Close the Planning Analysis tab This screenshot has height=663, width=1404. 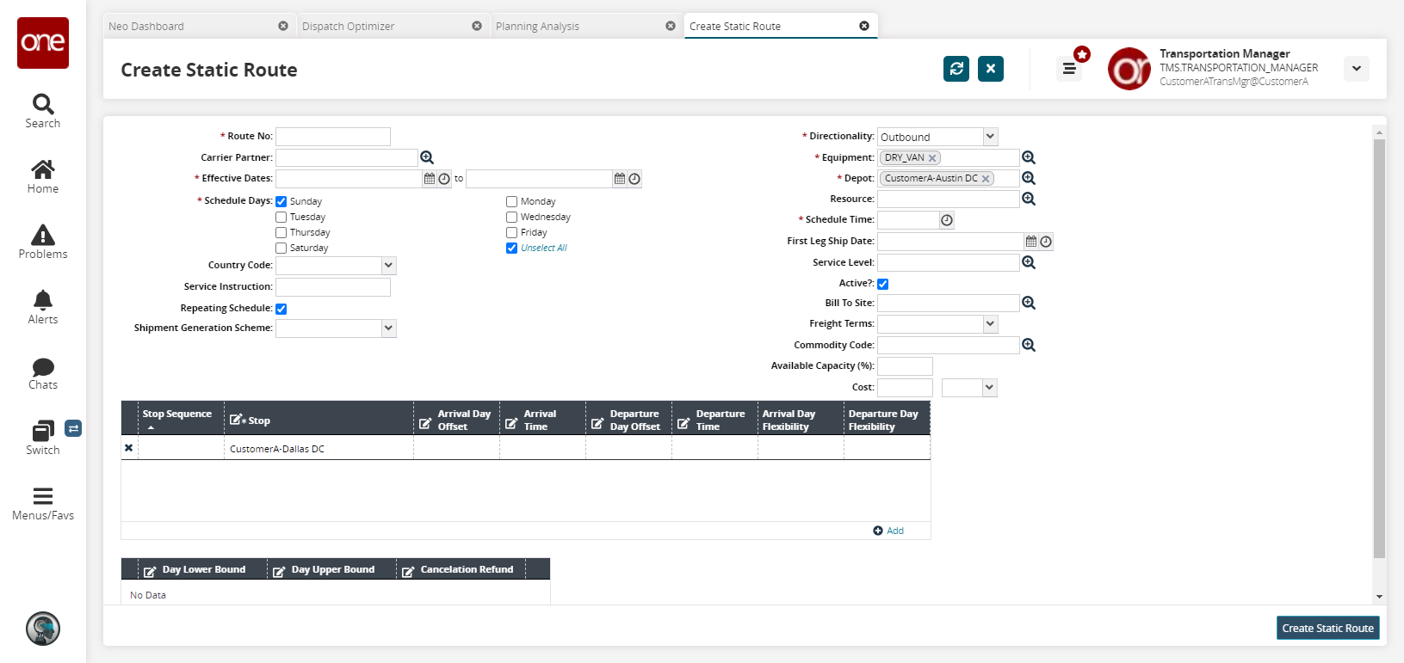click(671, 26)
